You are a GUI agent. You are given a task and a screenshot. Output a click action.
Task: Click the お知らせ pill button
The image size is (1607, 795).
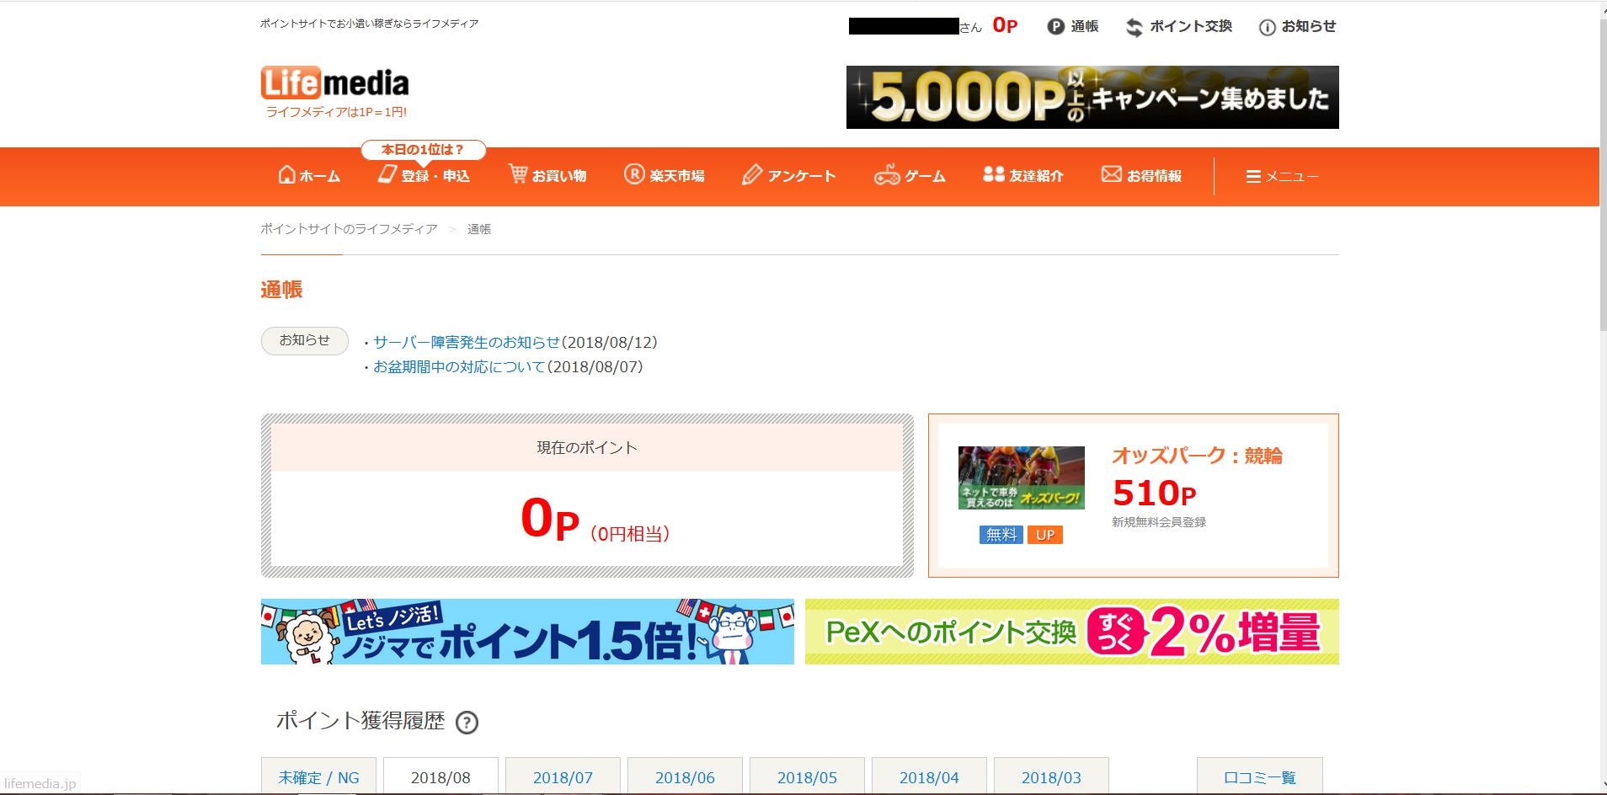point(305,340)
